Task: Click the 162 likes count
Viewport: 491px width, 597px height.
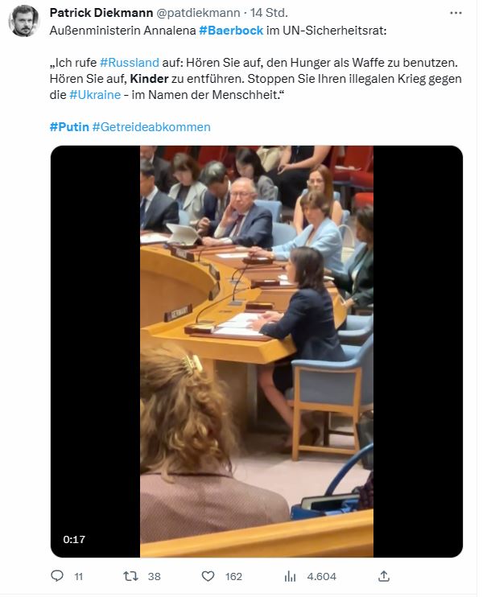Action: (x=233, y=576)
